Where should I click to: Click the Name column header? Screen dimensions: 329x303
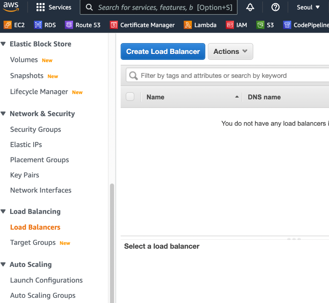click(x=156, y=97)
